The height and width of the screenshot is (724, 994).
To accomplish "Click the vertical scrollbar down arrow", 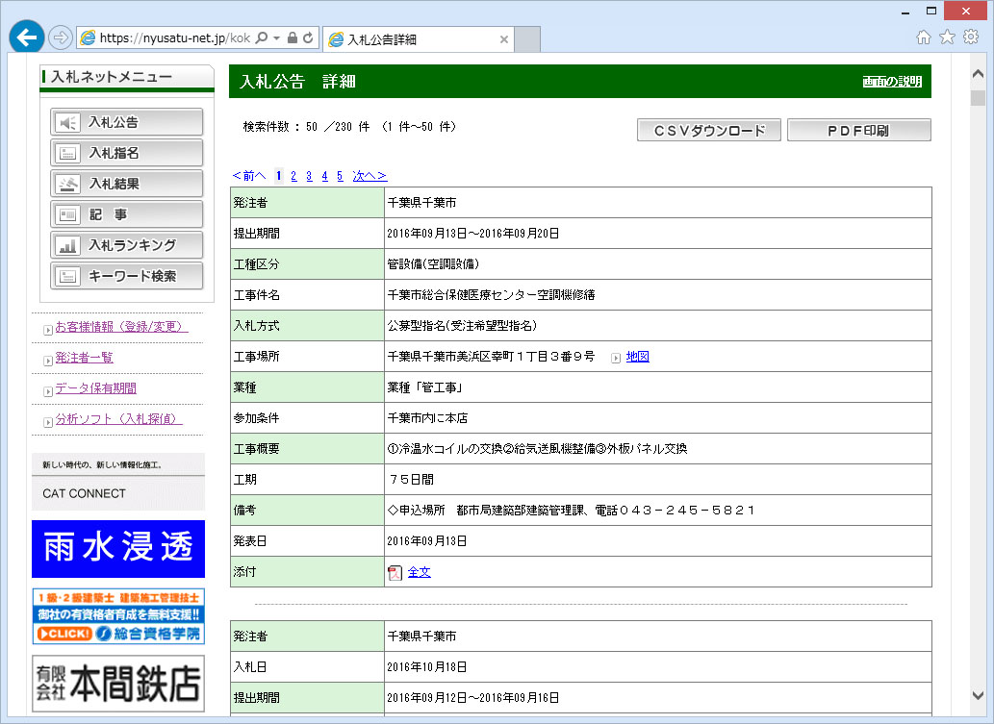I will click(978, 693).
